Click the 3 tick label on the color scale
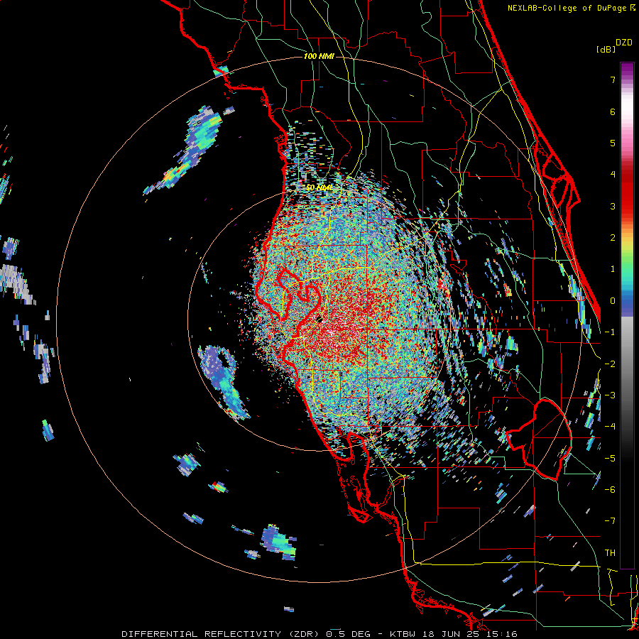 pyautogui.click(x=613, y=206)
